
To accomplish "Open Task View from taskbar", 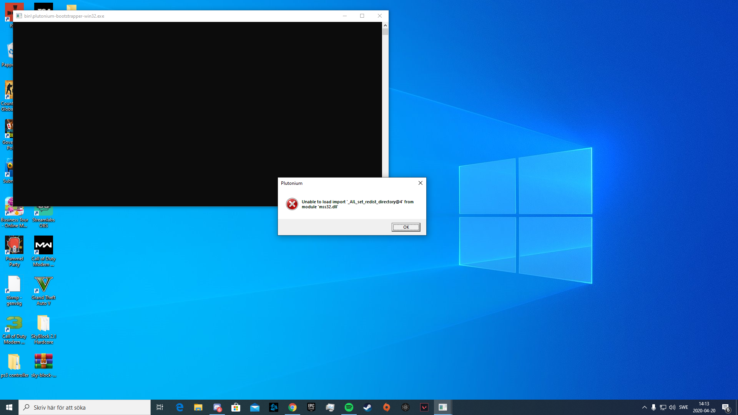I will 160,407.
